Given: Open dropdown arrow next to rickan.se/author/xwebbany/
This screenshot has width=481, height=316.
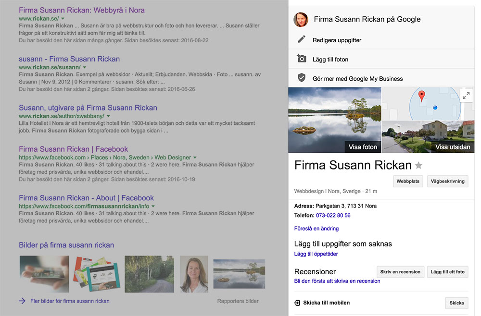Looking at the screenshot, I should pos(108,116).
